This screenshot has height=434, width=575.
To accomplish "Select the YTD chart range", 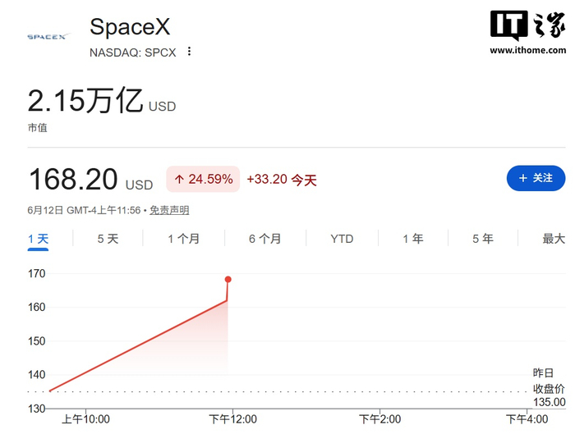I will (342, 239).
